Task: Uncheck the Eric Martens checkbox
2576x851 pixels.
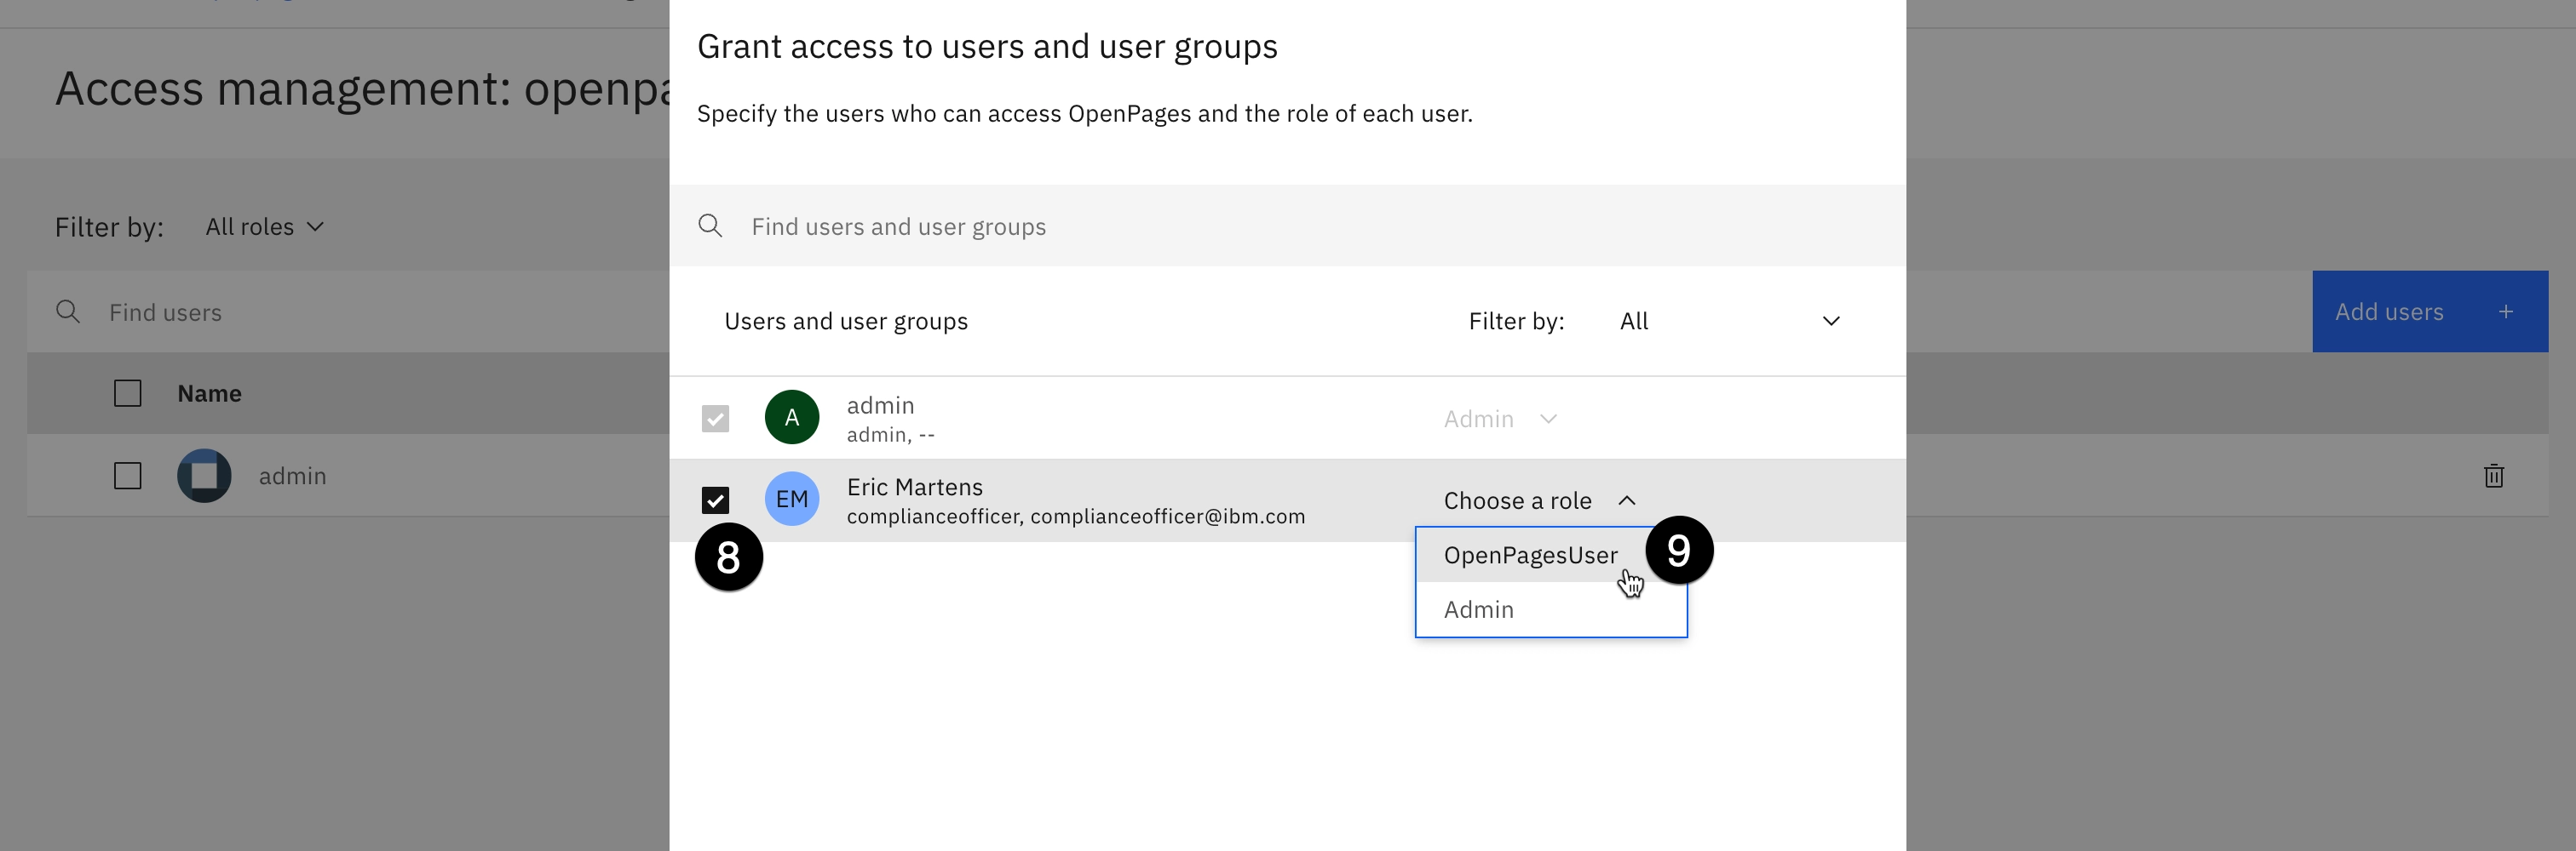Action: [x=715, y=500]
